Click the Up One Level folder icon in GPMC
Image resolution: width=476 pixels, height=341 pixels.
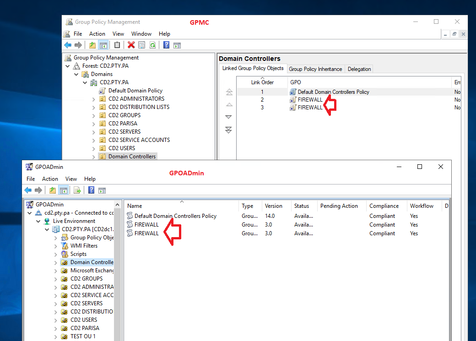point(92,45)
